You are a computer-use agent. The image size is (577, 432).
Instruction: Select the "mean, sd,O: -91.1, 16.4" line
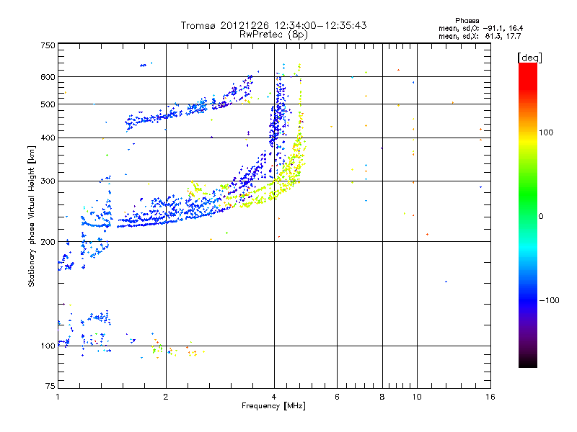[x=480, y=28]
